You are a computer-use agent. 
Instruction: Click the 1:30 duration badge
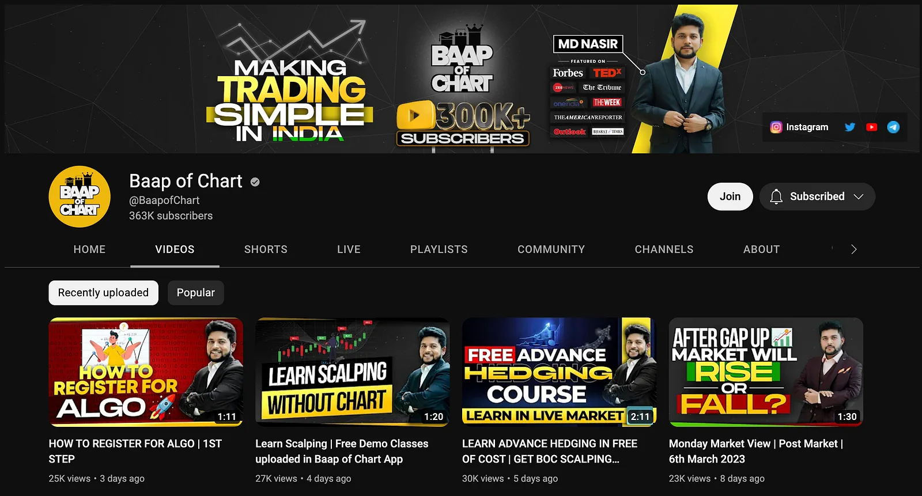click(847, 417)
